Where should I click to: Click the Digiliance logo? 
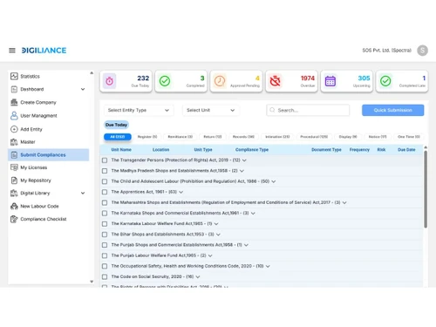44,51
